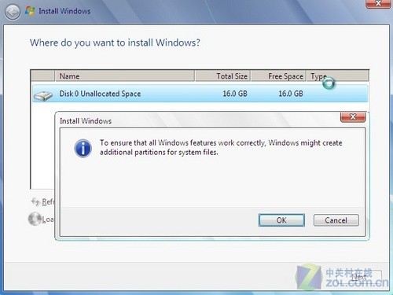Close the Install Windows message dialog
Screen dimensions: 393x295
click(x=353, y=117)
